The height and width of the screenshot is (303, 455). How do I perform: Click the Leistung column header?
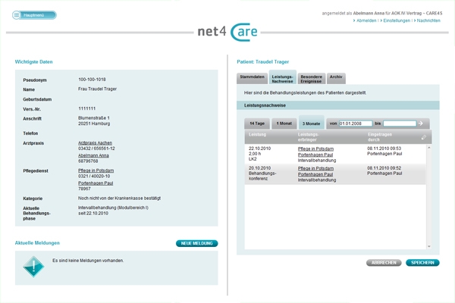click(x=257, y=135)
